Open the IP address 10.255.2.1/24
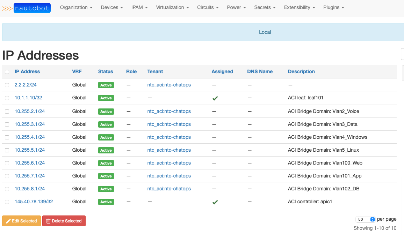 (x=30, y=111)
